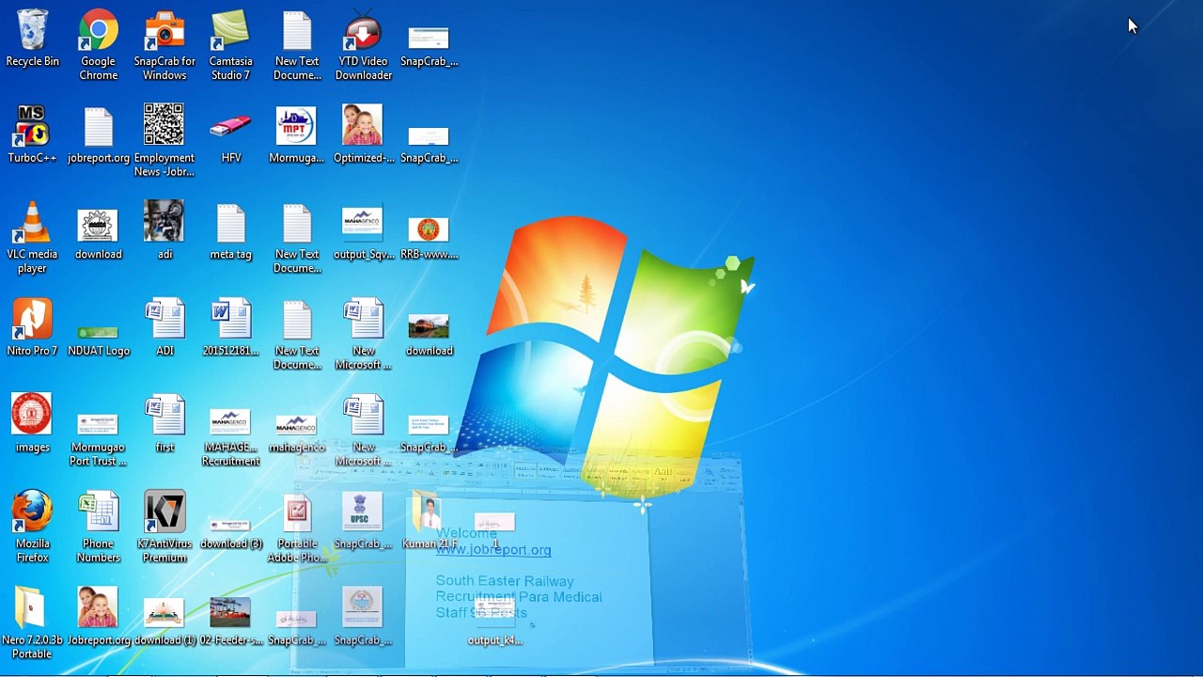Image resolution: width=1203 pixels, height=677 pixels.
Task: Select the Optimized-... children photo file
Action: pos(363,135)
